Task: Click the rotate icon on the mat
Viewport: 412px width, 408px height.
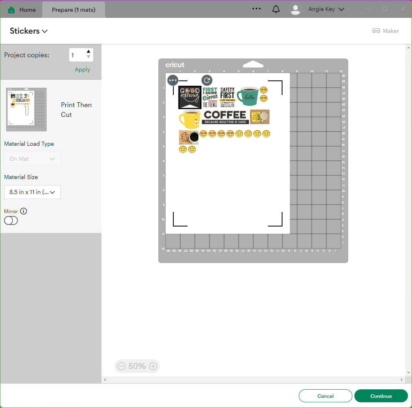Action: click(x=207, y=80)
